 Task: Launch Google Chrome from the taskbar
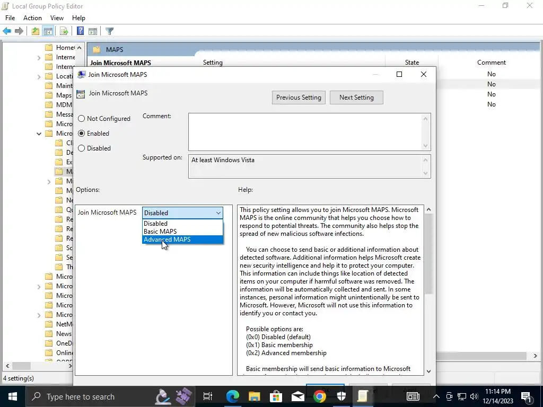(x=319, y=396)
